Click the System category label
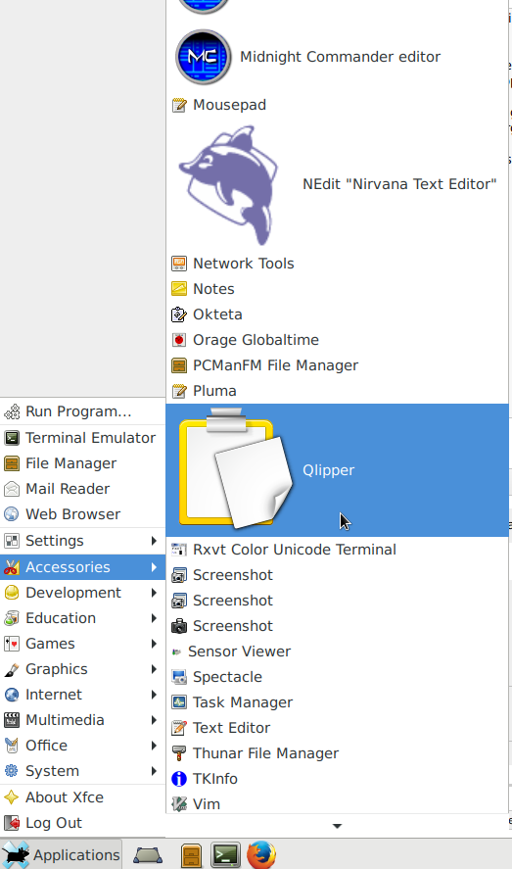 [x=53, y=771]
